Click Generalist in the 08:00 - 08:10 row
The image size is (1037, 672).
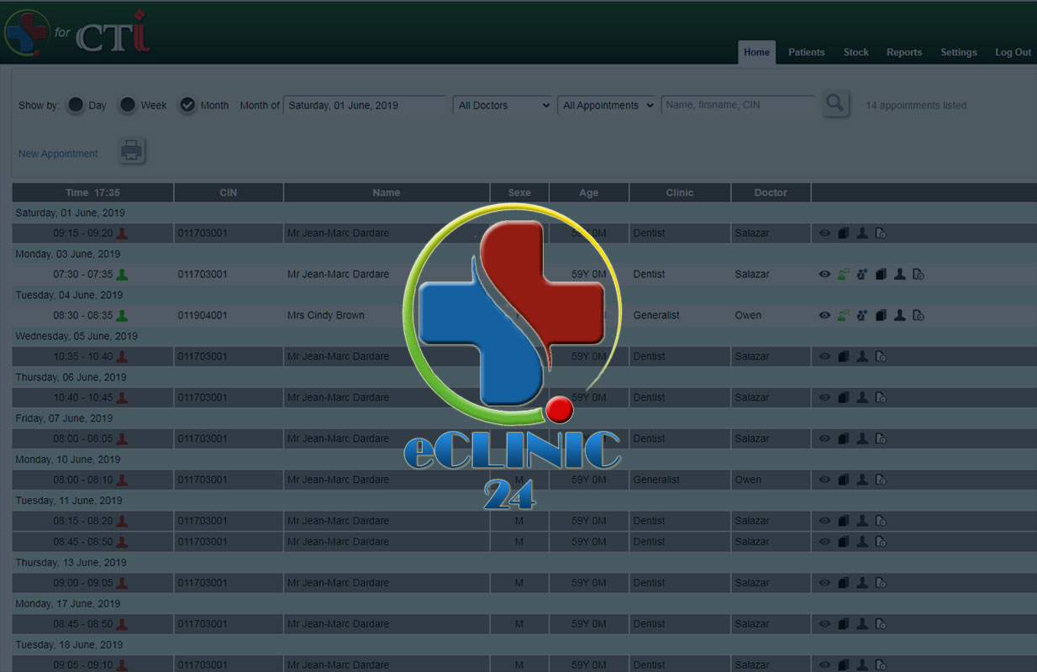click(x=656, y=480)
